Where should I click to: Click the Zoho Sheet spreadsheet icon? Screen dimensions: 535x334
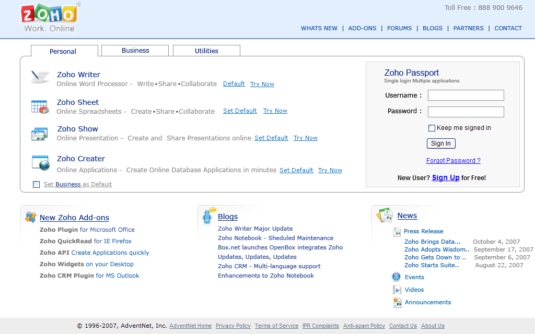(x=40, y=107)
